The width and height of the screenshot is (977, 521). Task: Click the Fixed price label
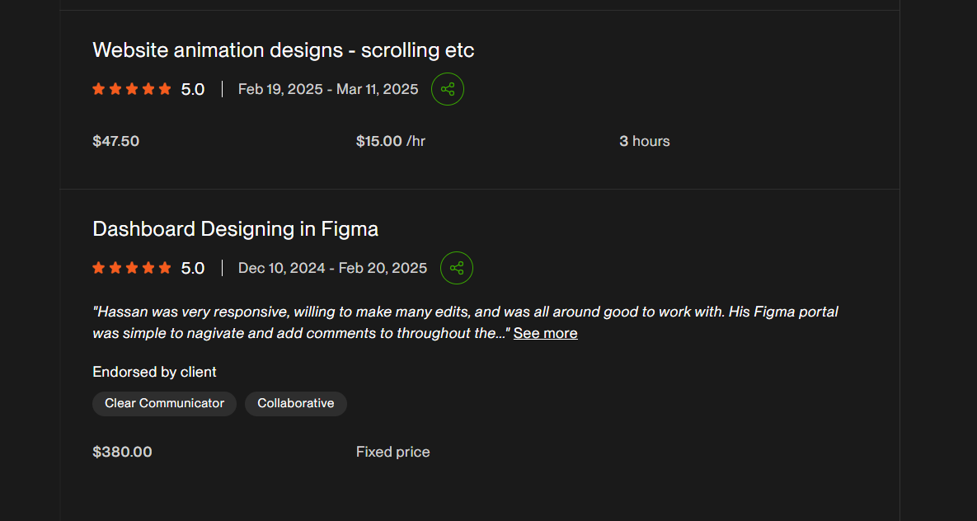pos(393,452)
